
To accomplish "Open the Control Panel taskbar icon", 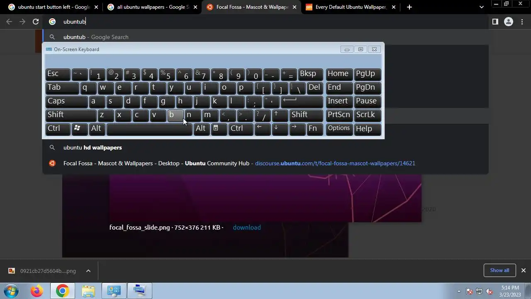I will click(114, 291).
